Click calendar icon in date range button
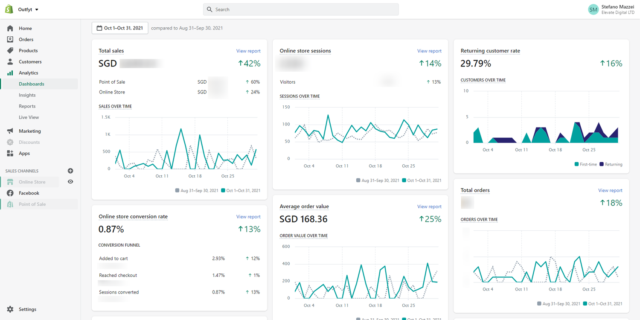The height and width of the screenshot is (320, 640). point(99,28)
